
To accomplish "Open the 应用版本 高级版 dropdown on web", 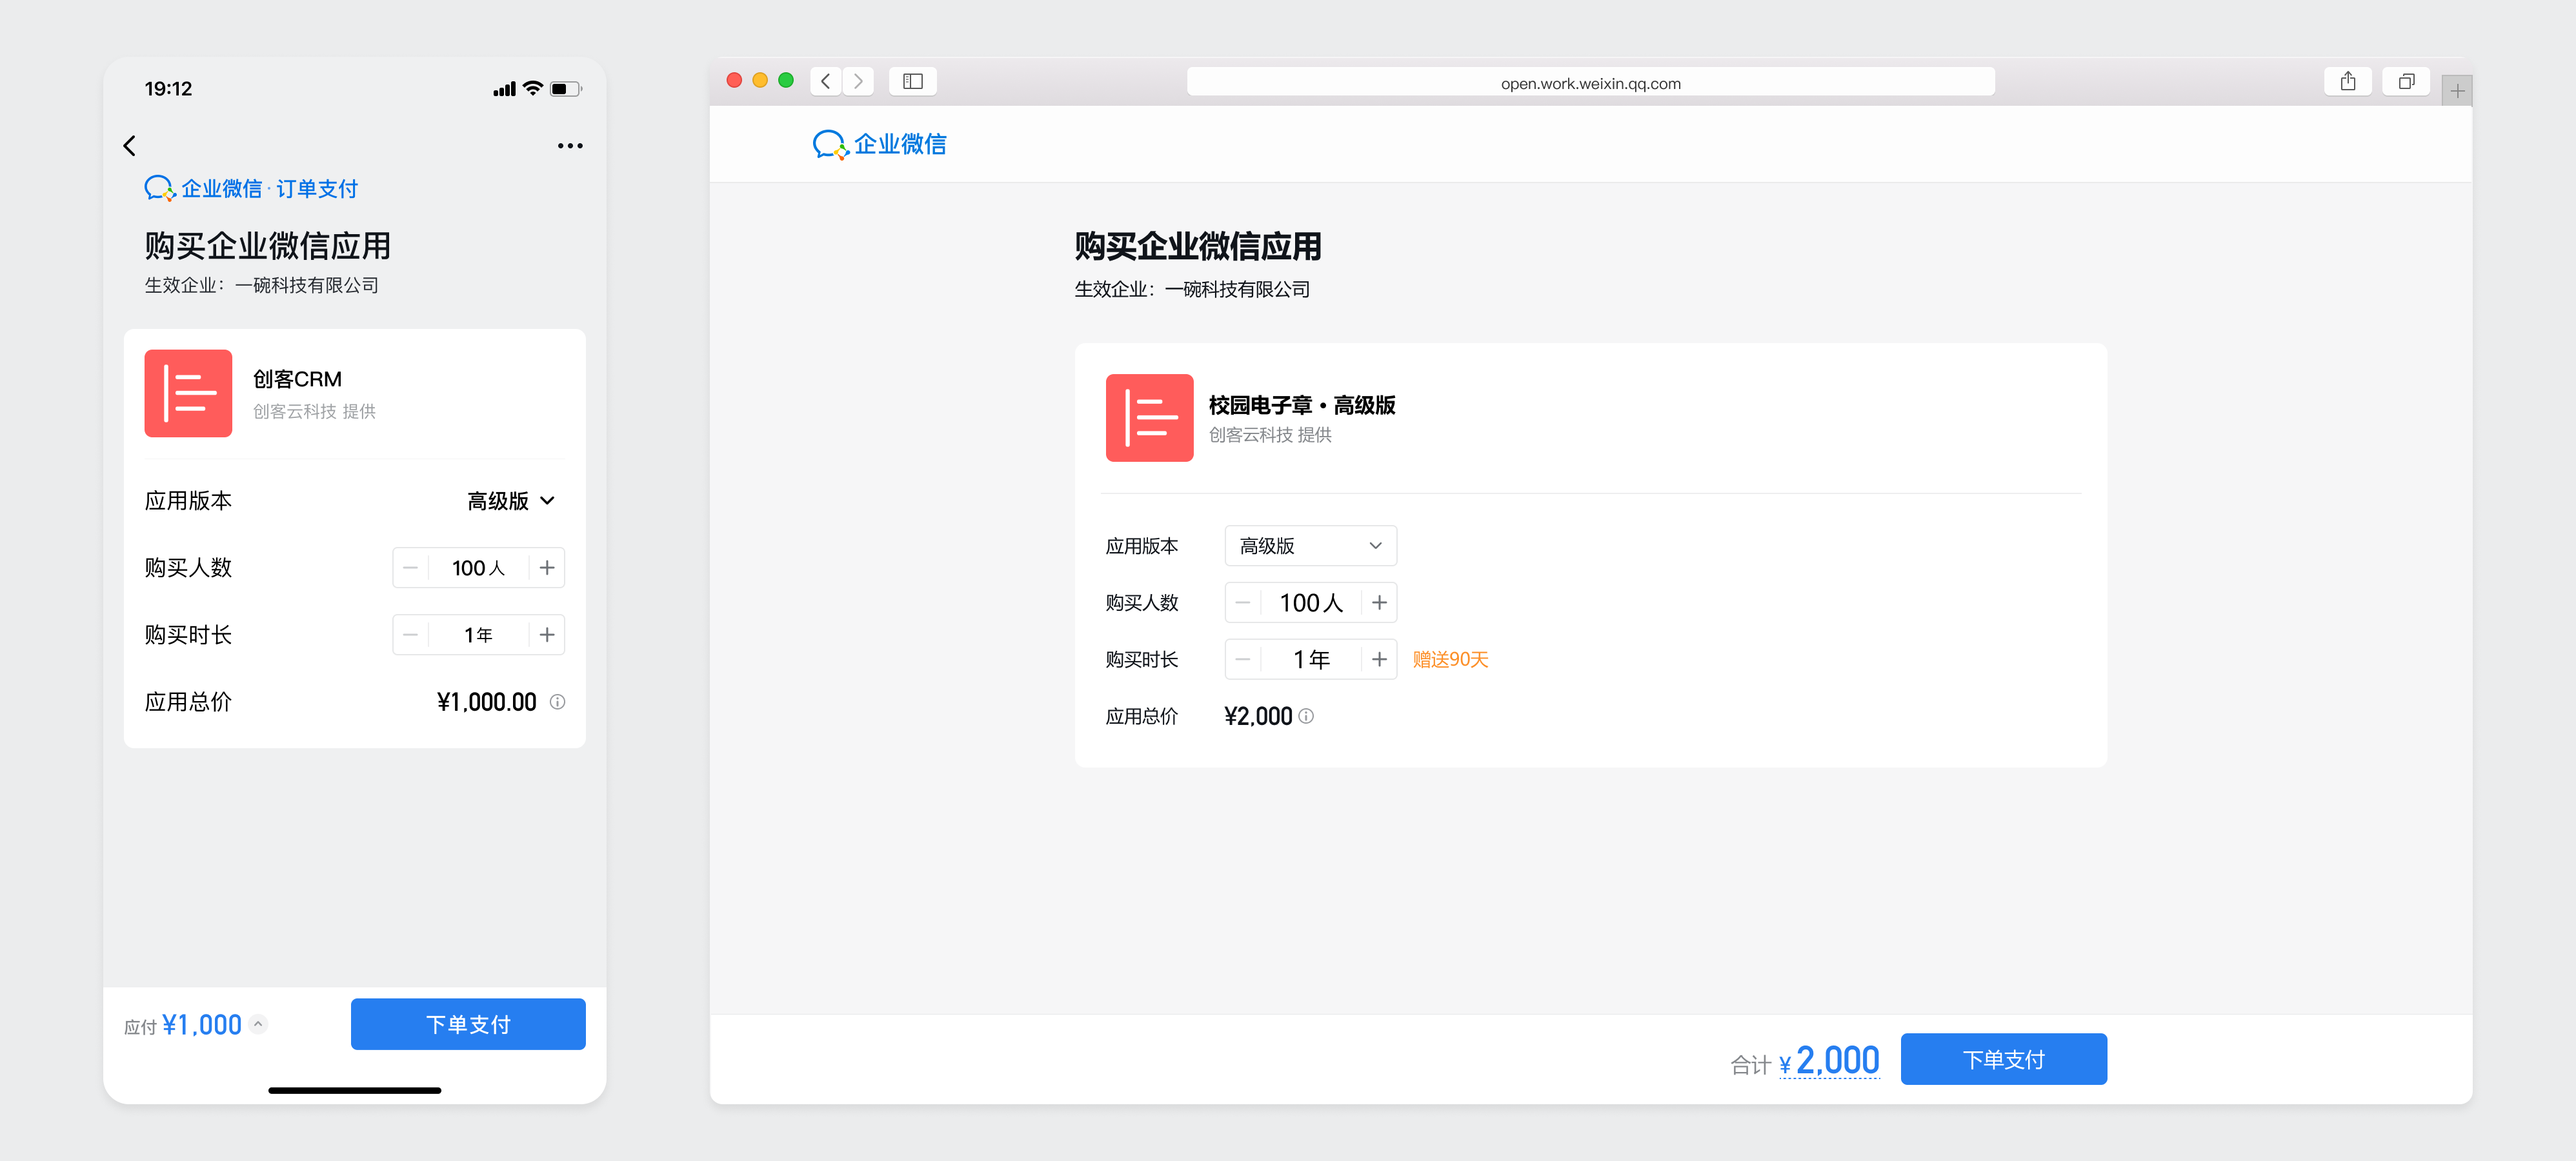I will (1310, 546).
